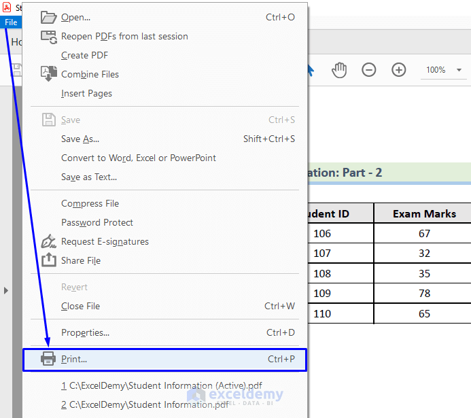Choose Insert Pages option
The image size is (471, 418).
click(165, 93)
